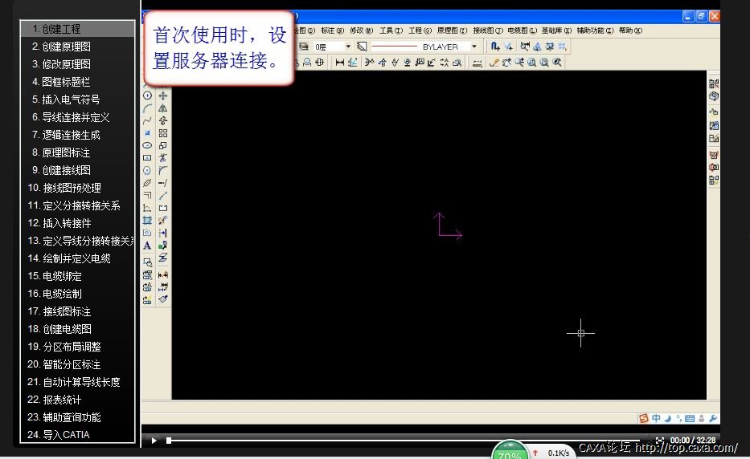
Task: Click the hatch pattern tool
Action: pos(147,220)
